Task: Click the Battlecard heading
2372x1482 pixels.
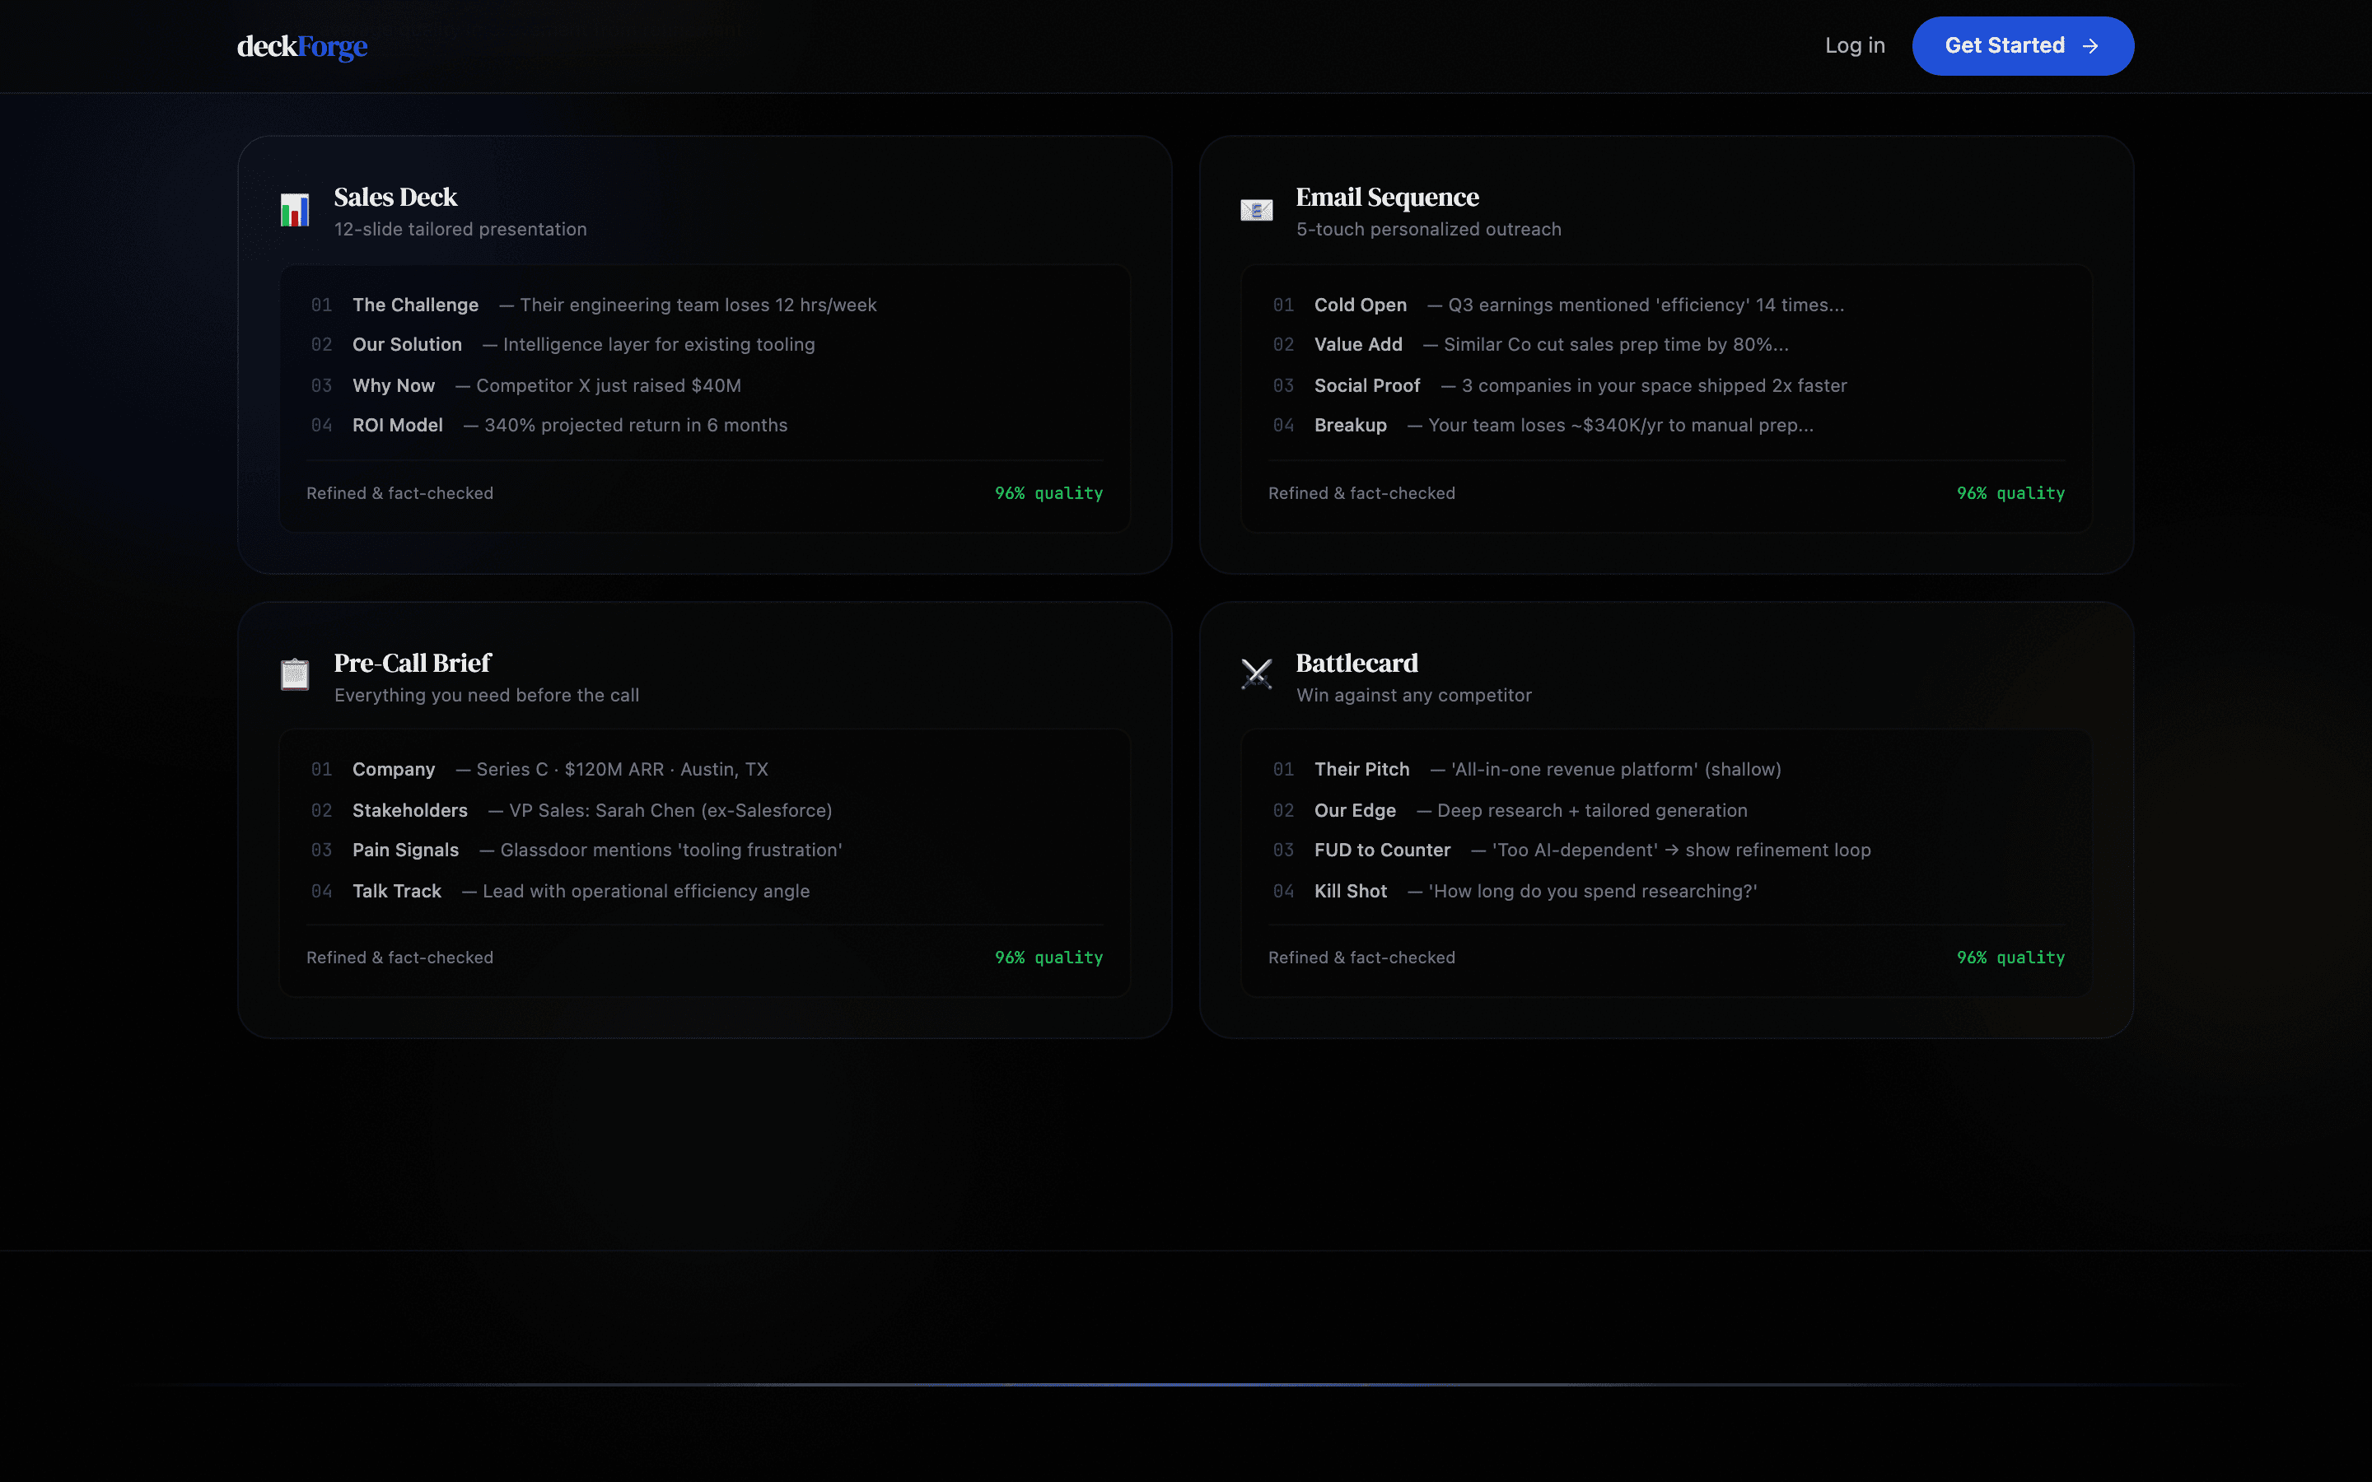Action: click(1356, 664)
